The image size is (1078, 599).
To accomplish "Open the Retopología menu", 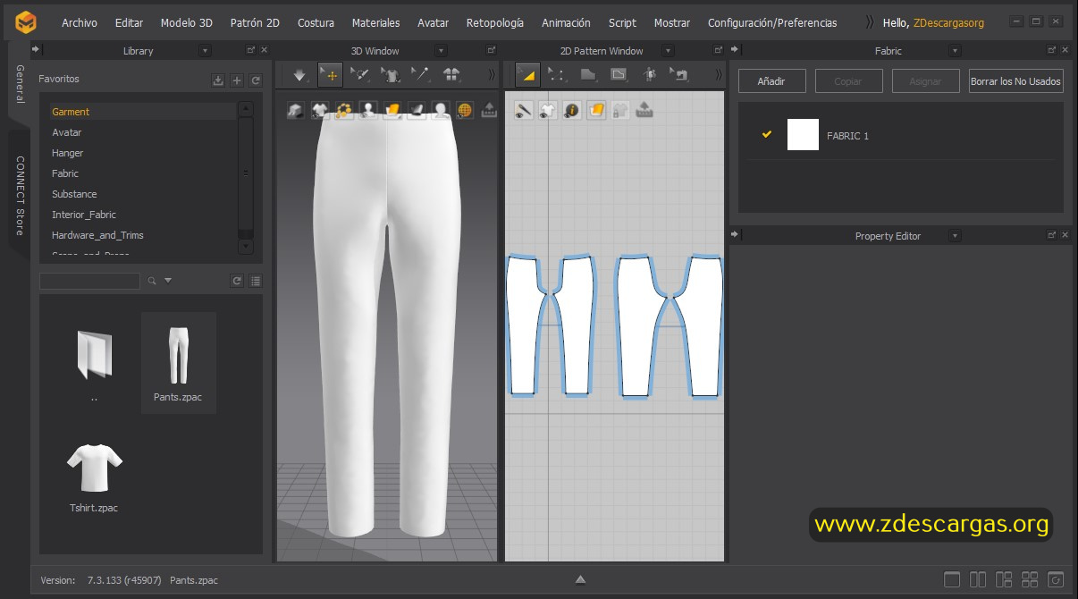I will pos(495,22).
